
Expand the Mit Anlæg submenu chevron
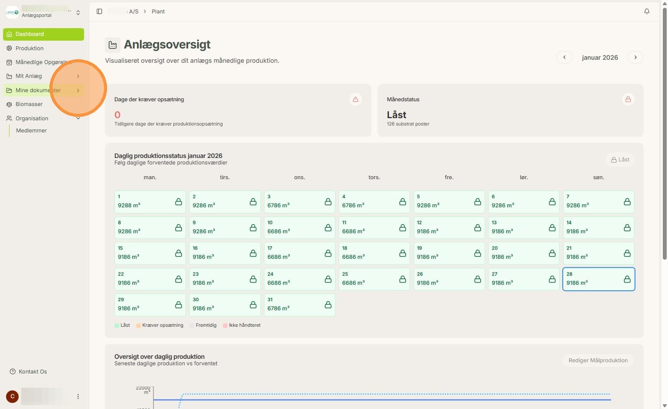[x=78, y=76]
